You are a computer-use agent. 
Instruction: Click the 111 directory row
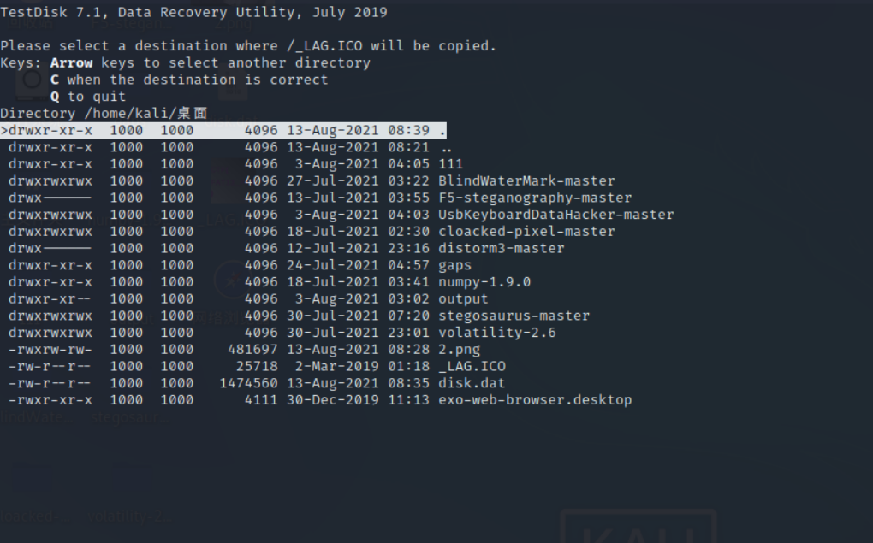click(x=450, y=164)
